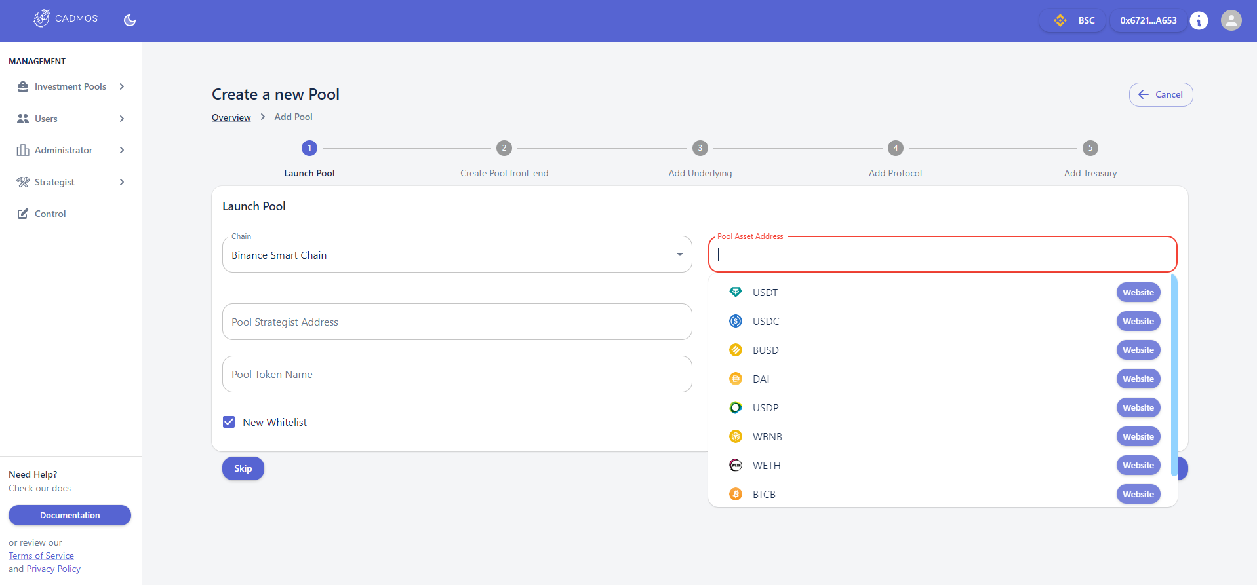Click Investment Pools briefcase icon
The image size is (1257, 585).
[23, 86]
